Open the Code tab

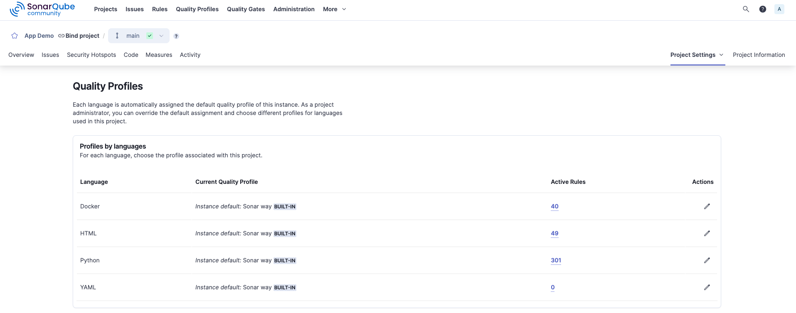(x=131, y=55)
